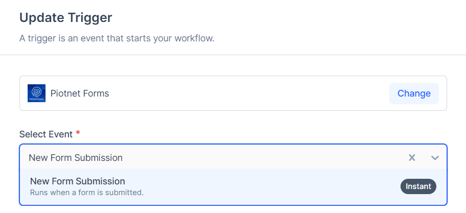Clear the selected event with the X icon
The height and width of the screenshot is (213, 466).
click(412, 157)
